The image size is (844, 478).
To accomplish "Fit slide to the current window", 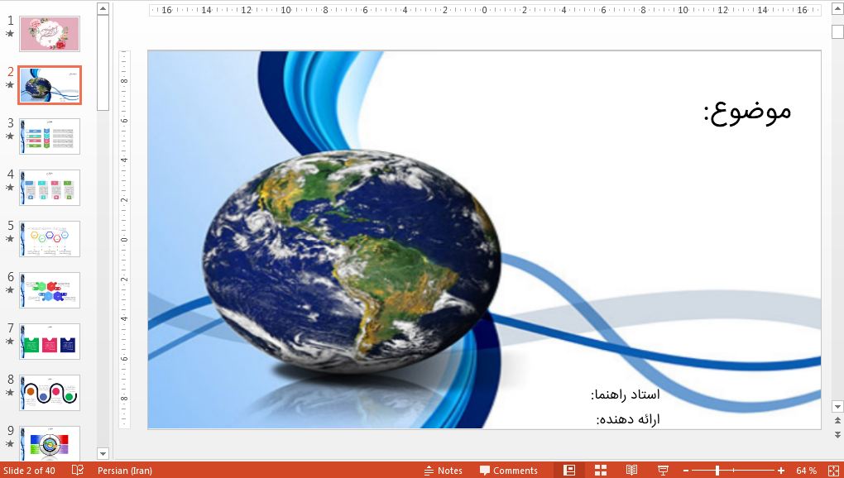I will coord(835,471).
